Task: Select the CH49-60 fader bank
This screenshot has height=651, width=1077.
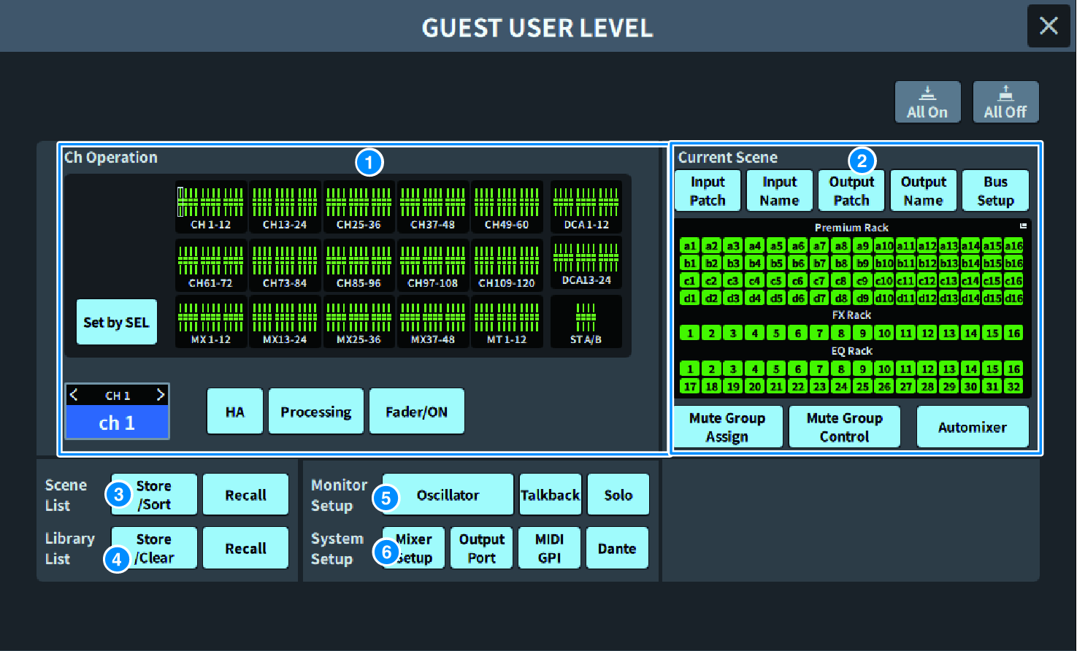Action: coord(507,207)
